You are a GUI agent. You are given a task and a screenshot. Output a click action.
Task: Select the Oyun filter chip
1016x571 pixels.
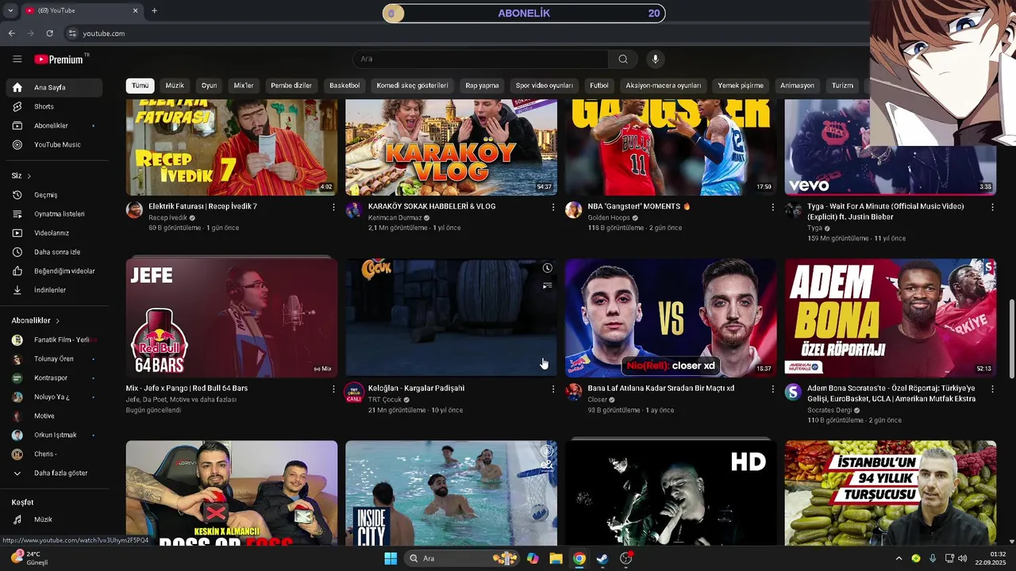(209, 86)
